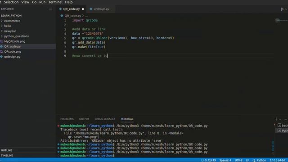Viewport: 288px width, 162px height.
Task: Expand the ecommerce folder
Action: click(12, 21)
